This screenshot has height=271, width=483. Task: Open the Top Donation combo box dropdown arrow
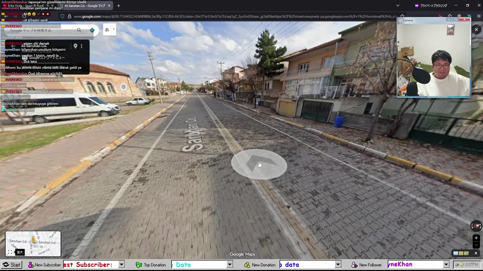(229, 265)
